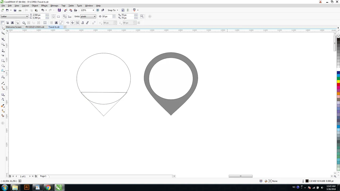Select the Parallel Dimension tool
Viewport: 340px width, 191px height.
[x=3, y=83]
